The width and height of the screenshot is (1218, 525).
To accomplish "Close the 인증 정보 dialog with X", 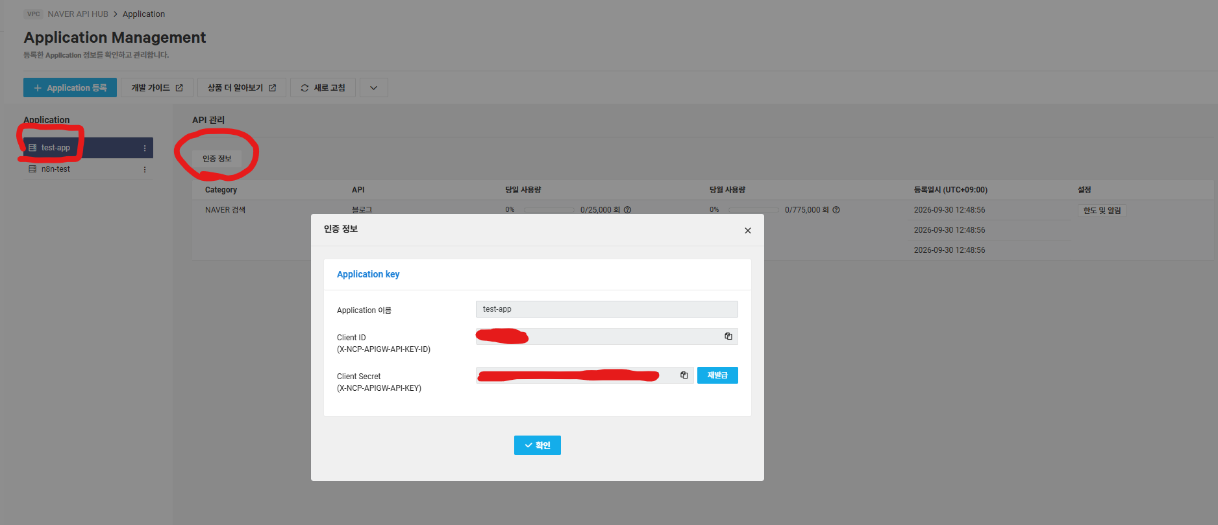I will click(748, 231).
